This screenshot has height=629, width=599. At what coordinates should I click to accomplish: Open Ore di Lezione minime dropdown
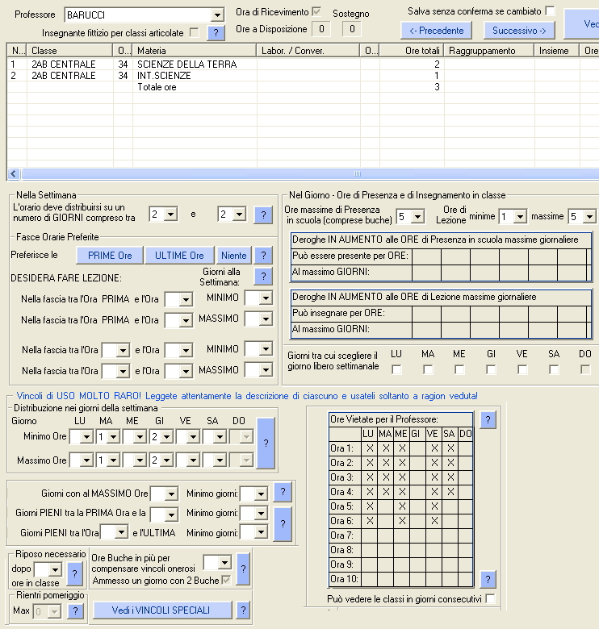click(520, 217)
